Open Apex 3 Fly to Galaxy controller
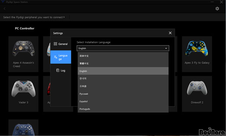The image size is (226, 136). coord(197,54)
